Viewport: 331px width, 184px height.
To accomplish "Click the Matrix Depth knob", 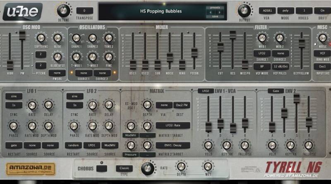I will coord(147,105).
